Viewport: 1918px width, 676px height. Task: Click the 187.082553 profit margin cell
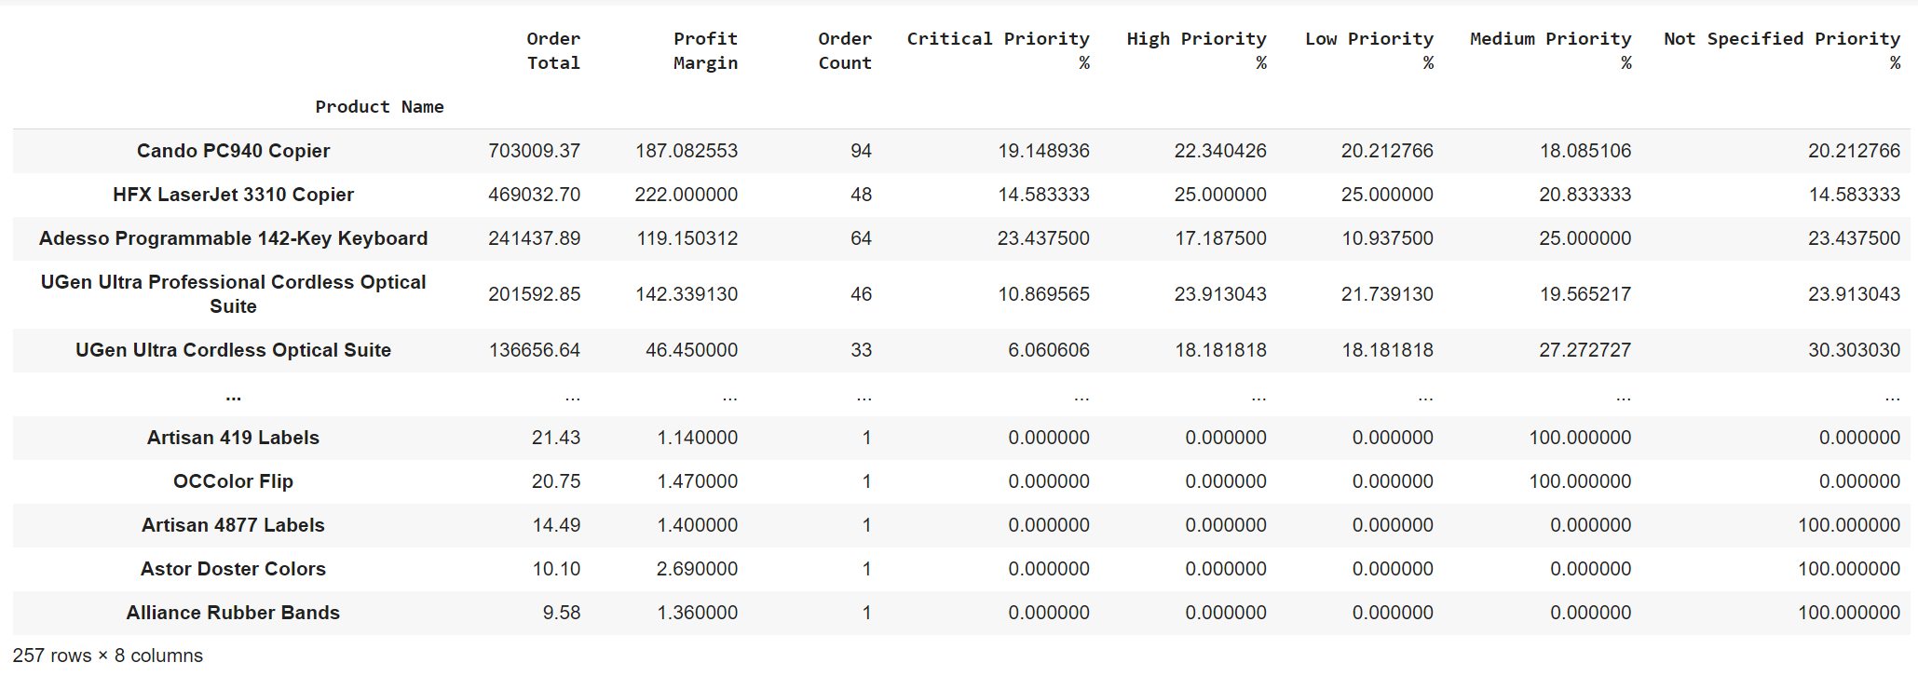[687, 151]
